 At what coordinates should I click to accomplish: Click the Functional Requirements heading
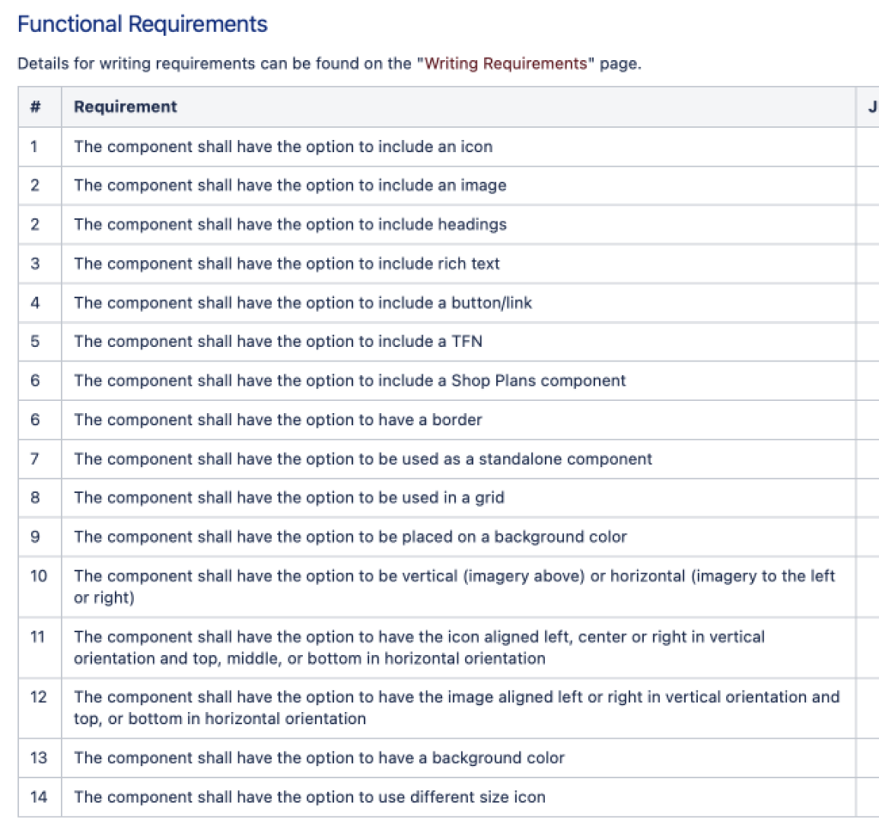142,24
